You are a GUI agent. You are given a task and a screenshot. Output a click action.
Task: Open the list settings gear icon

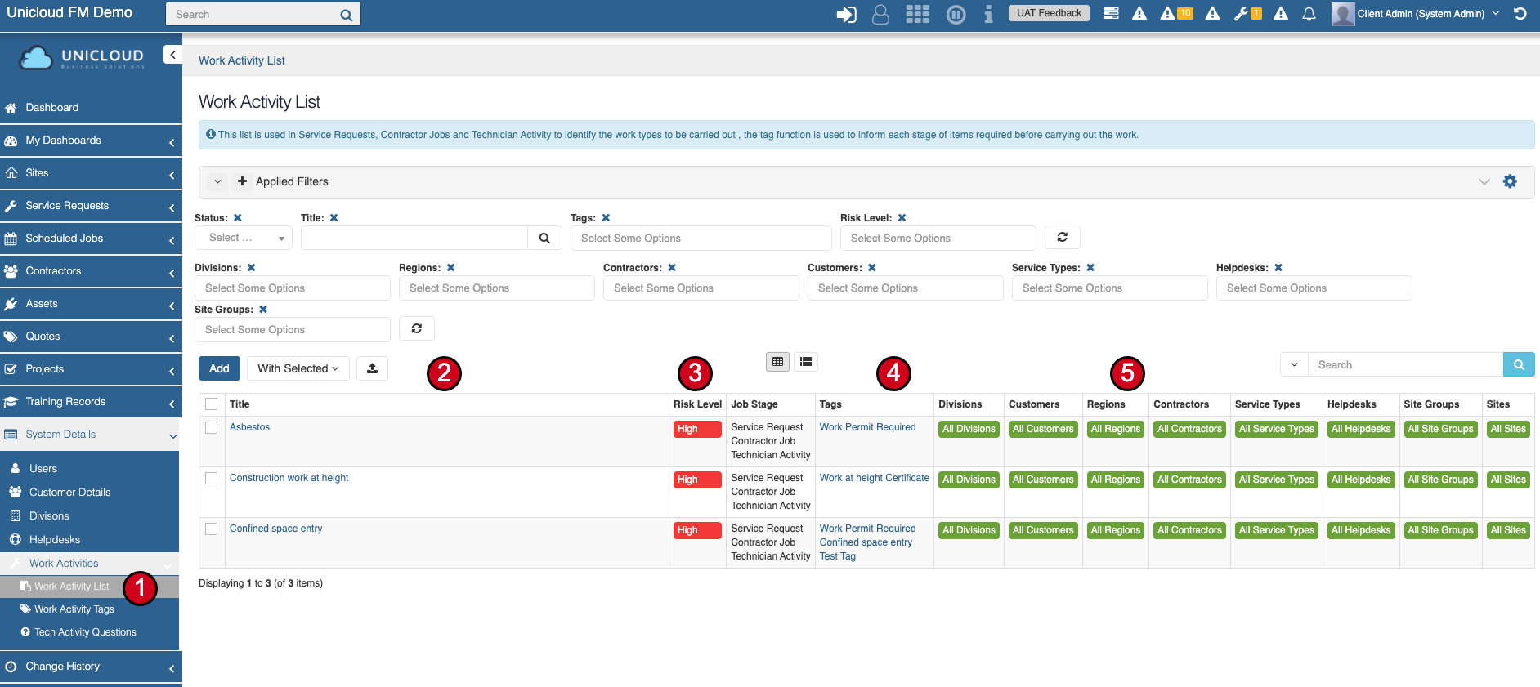click(1510, 181)
